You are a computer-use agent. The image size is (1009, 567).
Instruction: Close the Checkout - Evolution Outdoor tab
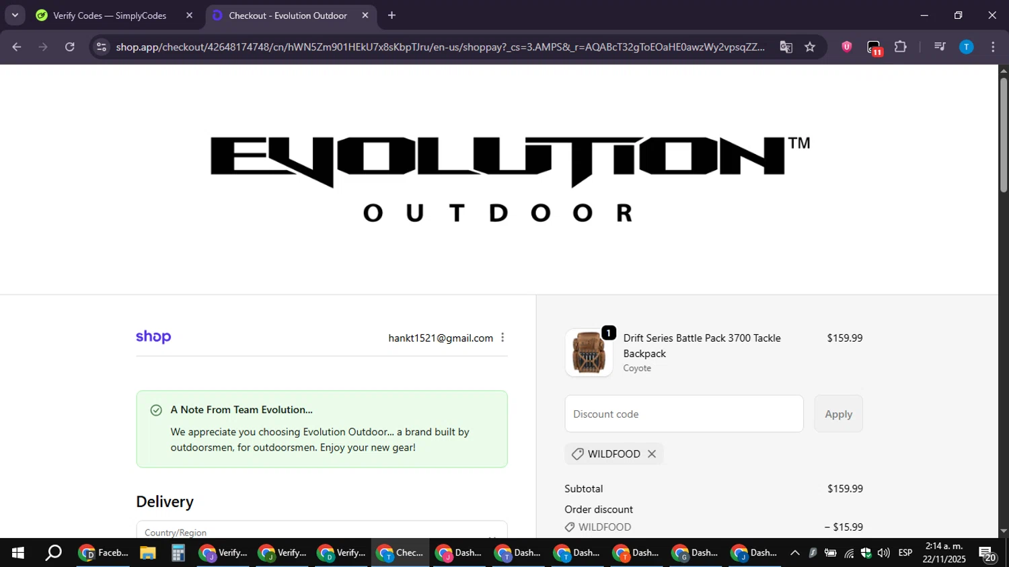[x=365, y=15]
